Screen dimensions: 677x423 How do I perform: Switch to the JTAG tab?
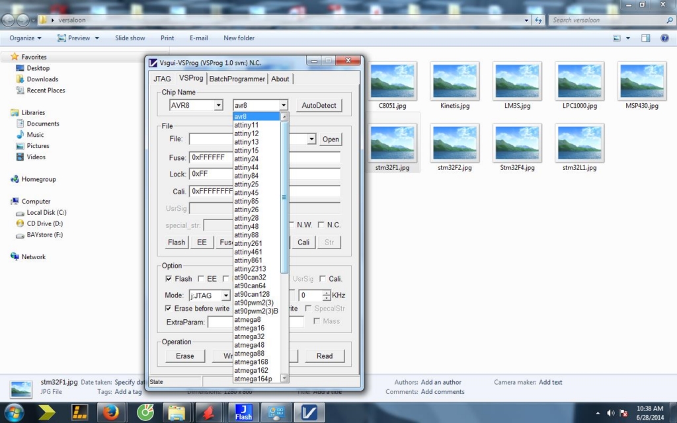click(x=162, y=79)
